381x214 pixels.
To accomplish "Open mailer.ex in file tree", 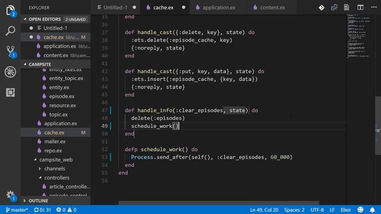I will [55, 141].
